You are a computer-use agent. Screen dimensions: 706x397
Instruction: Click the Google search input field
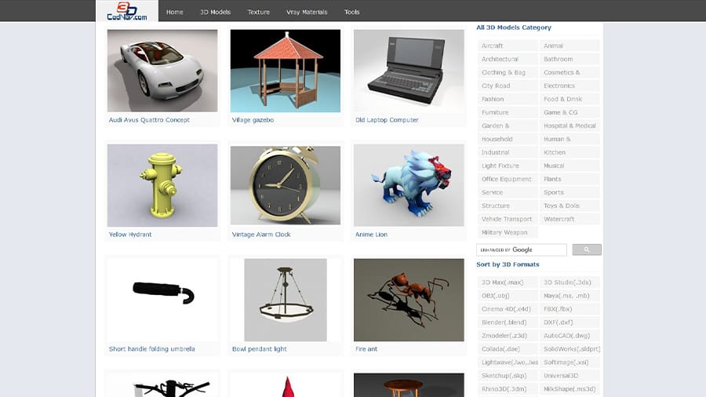coord(521,250)
